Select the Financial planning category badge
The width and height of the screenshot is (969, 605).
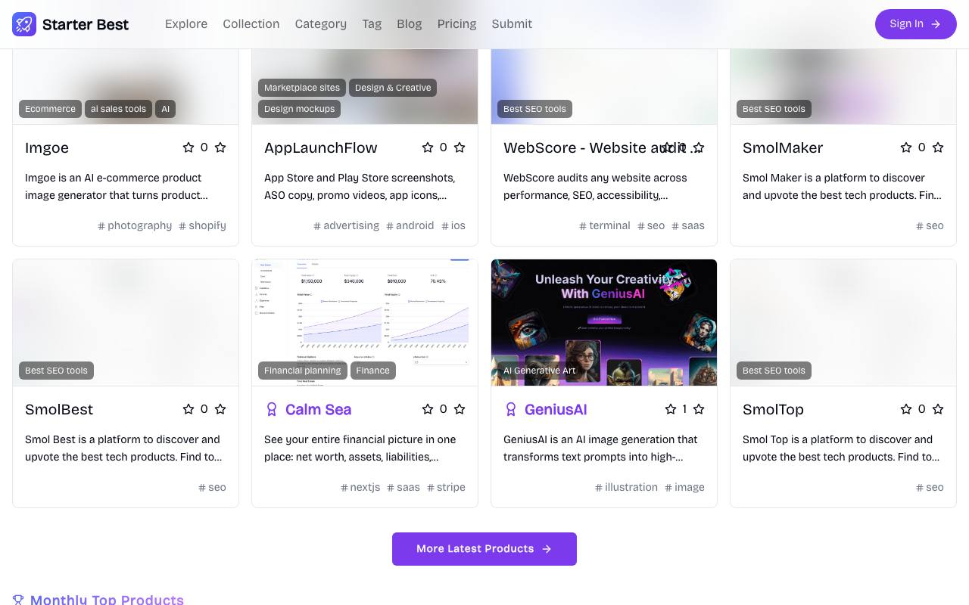pyautogui.click(x=303, y=371)
